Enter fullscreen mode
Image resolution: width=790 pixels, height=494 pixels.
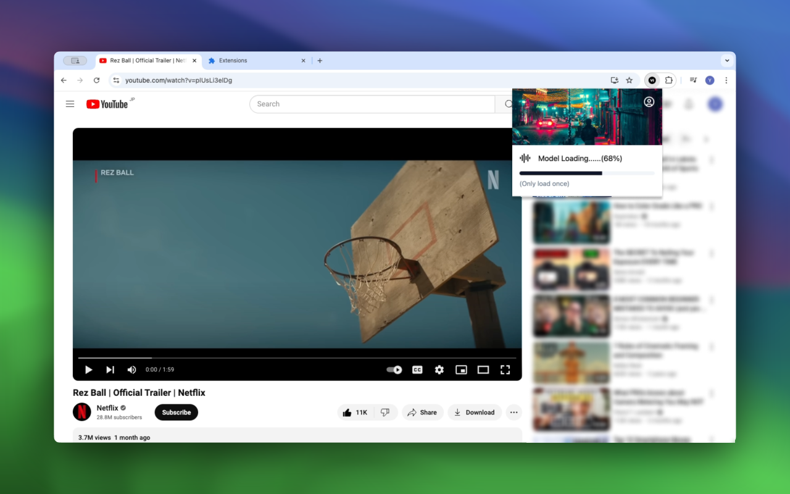coord(505,370)
